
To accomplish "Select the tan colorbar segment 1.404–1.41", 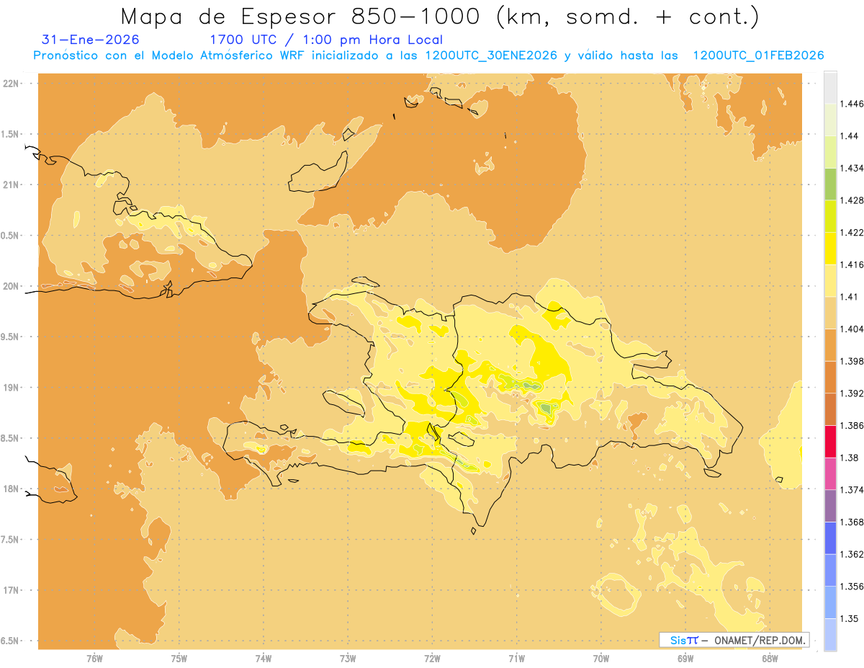I will 830,313.
